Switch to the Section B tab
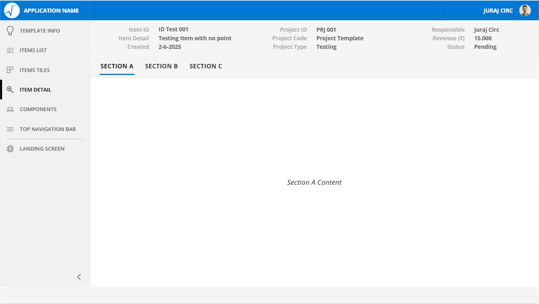The width and height of the screenshot is (539, 304). pos(161,66)
